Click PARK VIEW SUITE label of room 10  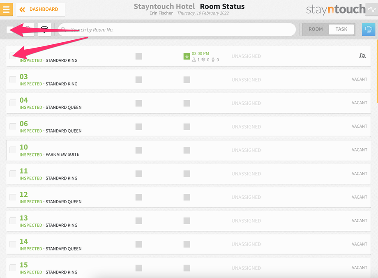click(x=62, y=154)
